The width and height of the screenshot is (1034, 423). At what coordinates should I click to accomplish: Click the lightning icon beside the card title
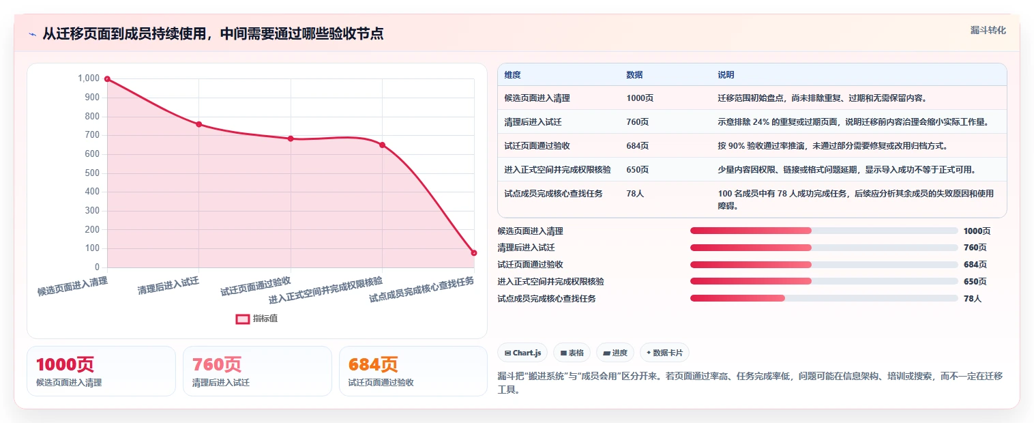click(x=33, y=34)
